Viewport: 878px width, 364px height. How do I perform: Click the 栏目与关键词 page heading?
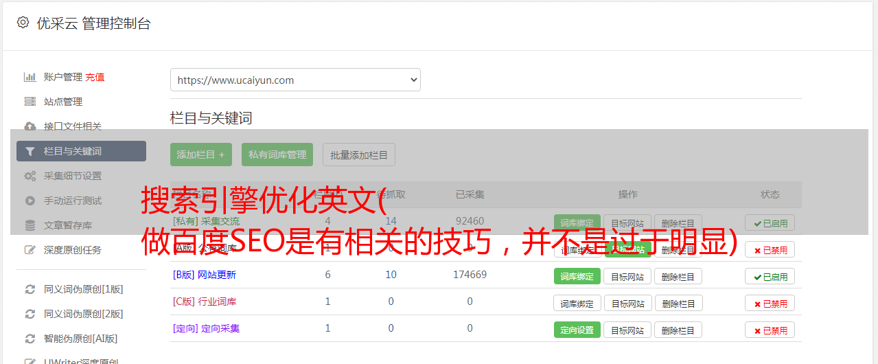click(211, 118)
